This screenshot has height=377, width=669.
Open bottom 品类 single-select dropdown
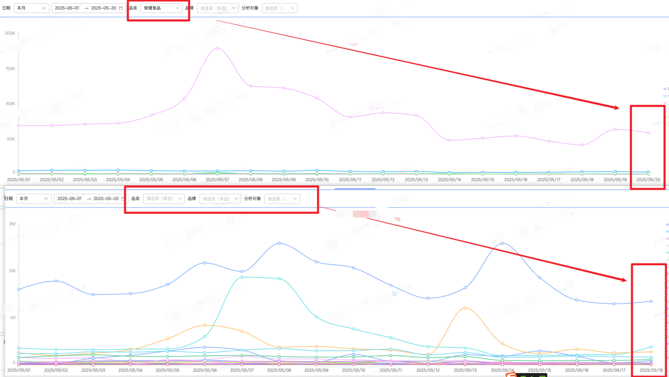164,199
